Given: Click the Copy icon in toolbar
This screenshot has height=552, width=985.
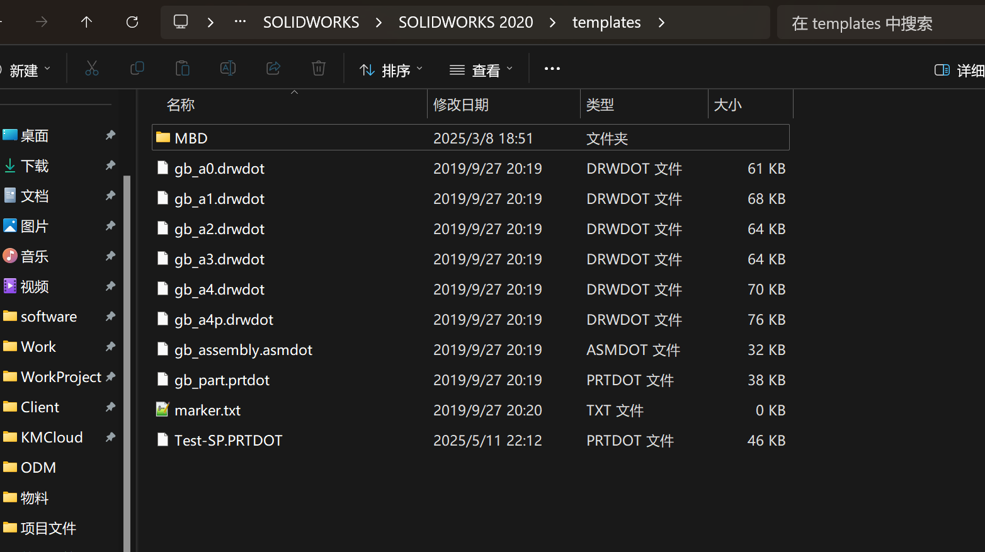Looking at the screenshot, I should tap(137, 69).
